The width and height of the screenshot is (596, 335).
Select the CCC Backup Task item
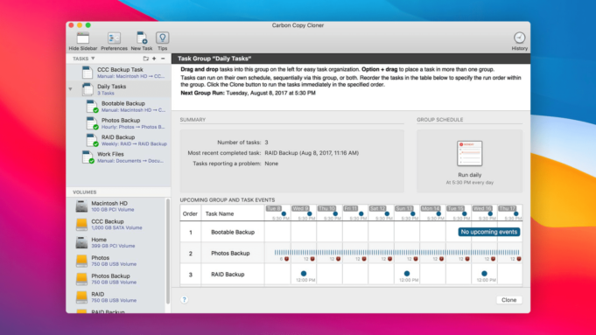pos(119,73)
